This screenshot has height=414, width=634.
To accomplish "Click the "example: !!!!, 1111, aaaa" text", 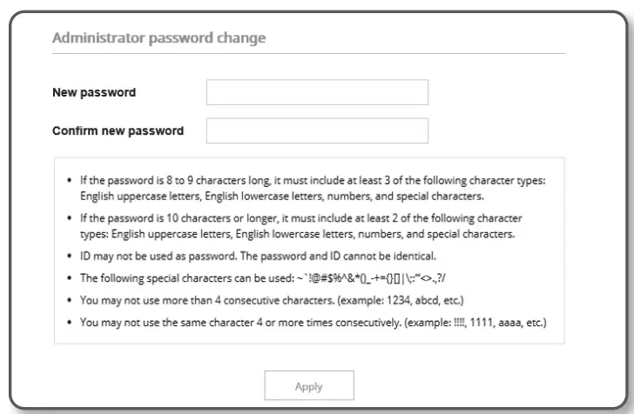I will [476, 323].
